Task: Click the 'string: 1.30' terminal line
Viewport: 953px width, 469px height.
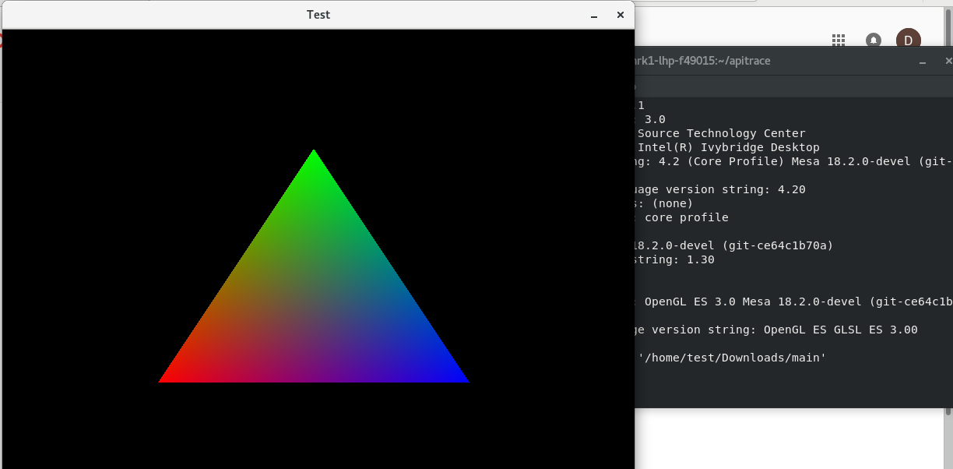Action: [675, 259]
